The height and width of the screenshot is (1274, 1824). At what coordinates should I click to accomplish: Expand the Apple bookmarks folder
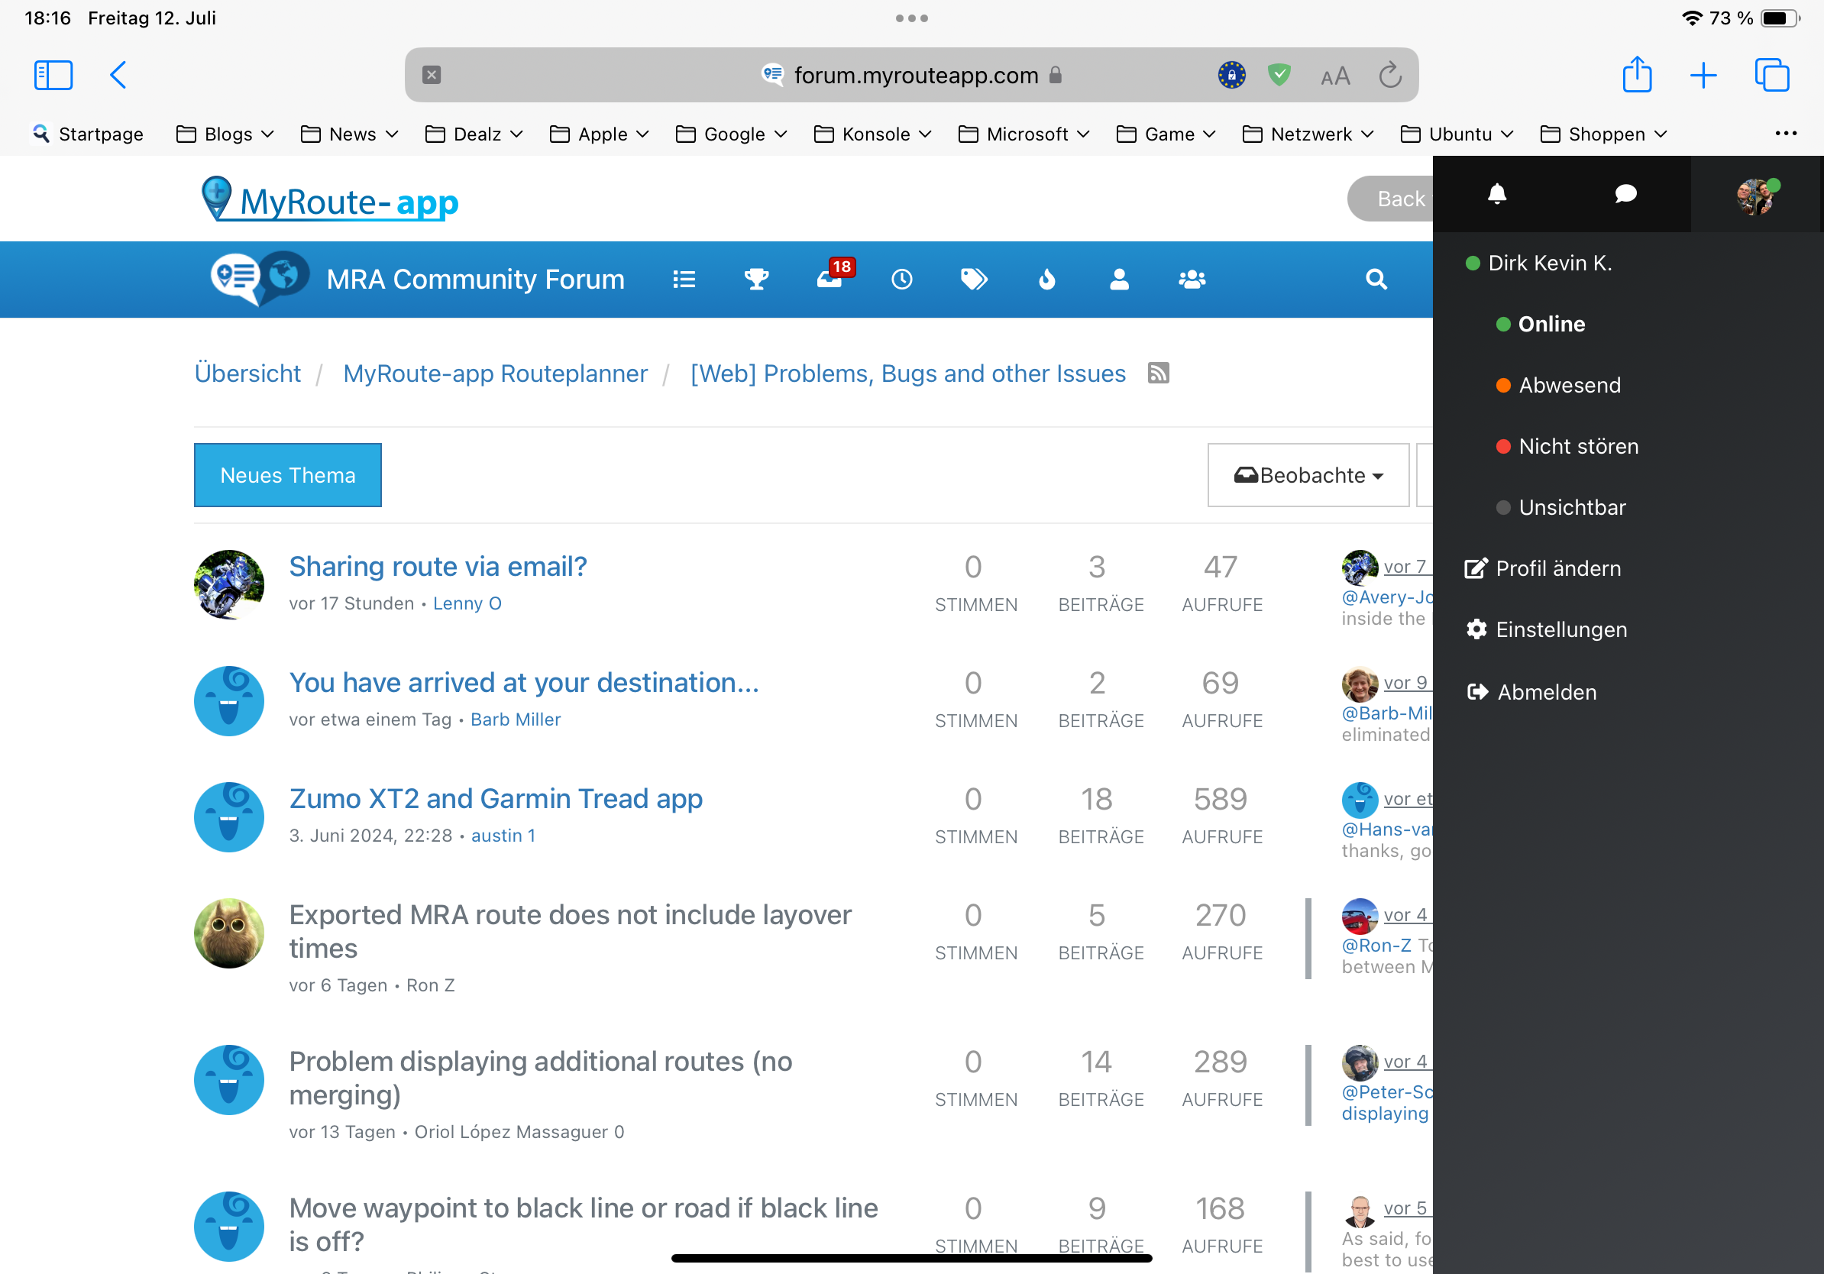point(599,134)
